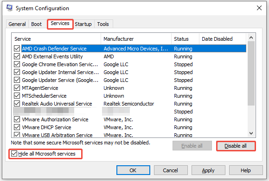This screenshot has height=181, width=269.
Task: Click the services list vertical scrollbar thumb
Action: tap(251, 74)
